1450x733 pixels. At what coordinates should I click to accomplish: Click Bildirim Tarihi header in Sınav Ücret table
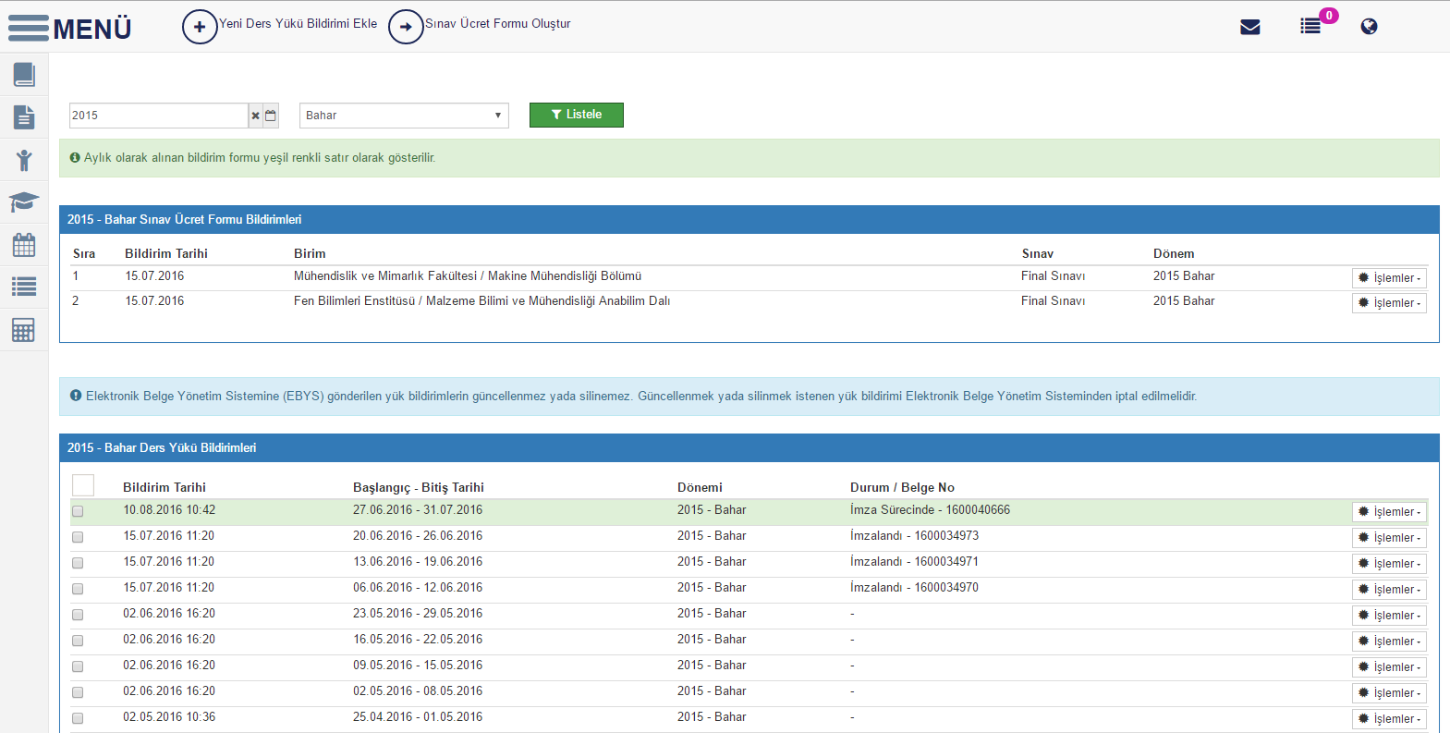[166, 253]
